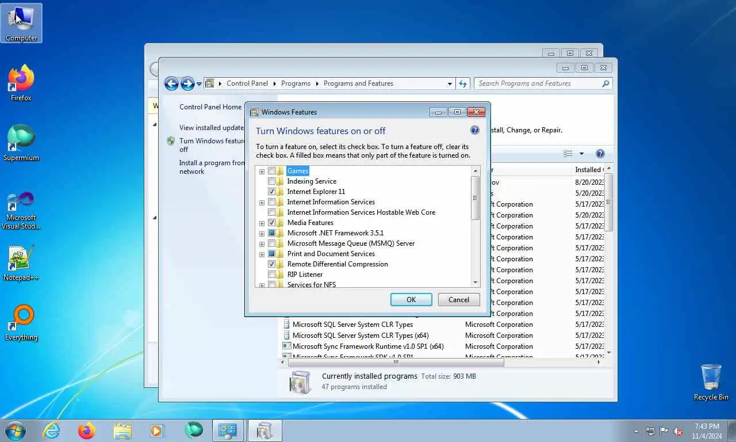Expand Microsoft .NET Framework 3.5.1 node
The height and width of the screenshot is (442, 736).
tap(262, 234)
